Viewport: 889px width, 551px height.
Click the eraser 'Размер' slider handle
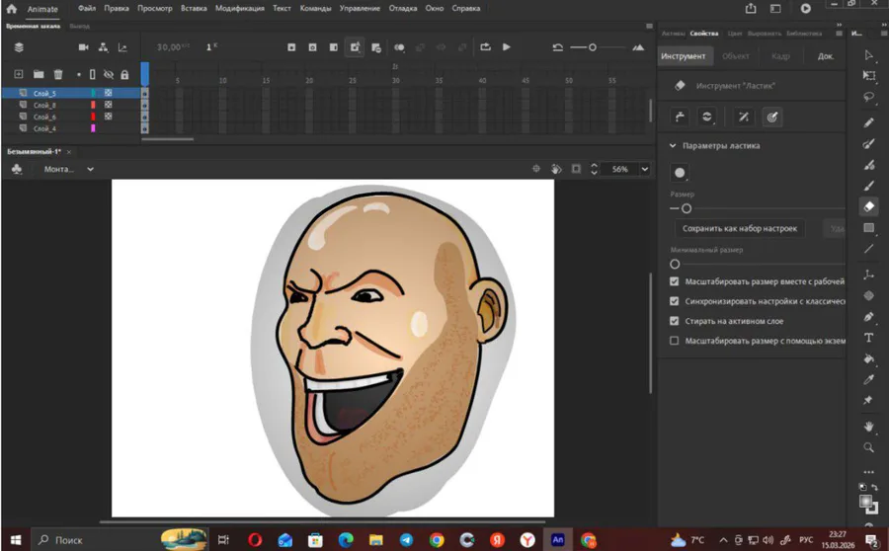click(686, 208)
